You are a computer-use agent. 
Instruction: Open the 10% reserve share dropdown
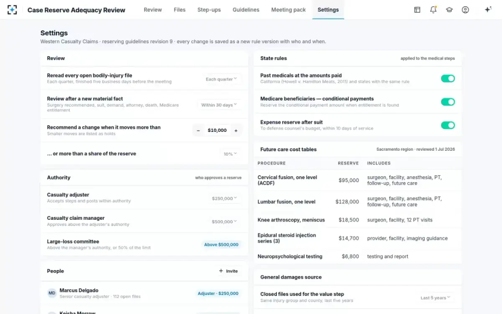(x=230, y=154)
